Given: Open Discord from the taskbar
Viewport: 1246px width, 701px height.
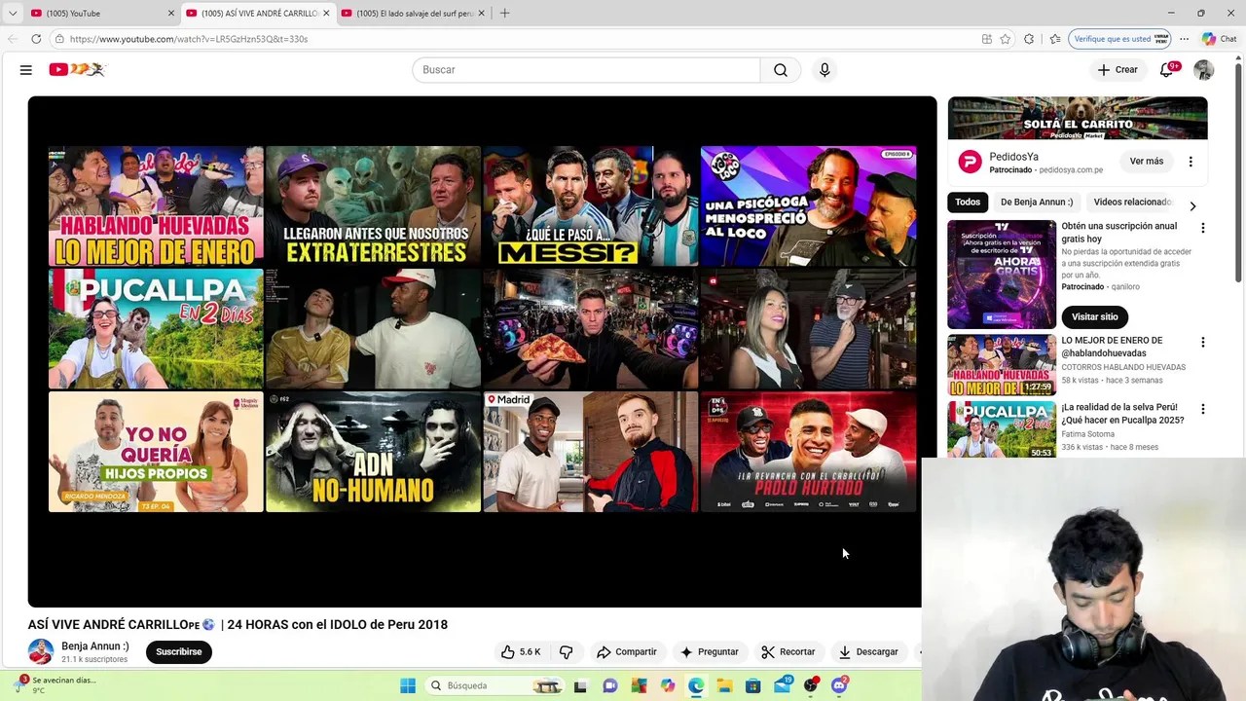Looking at the screenshot, I should click(840, 685).
